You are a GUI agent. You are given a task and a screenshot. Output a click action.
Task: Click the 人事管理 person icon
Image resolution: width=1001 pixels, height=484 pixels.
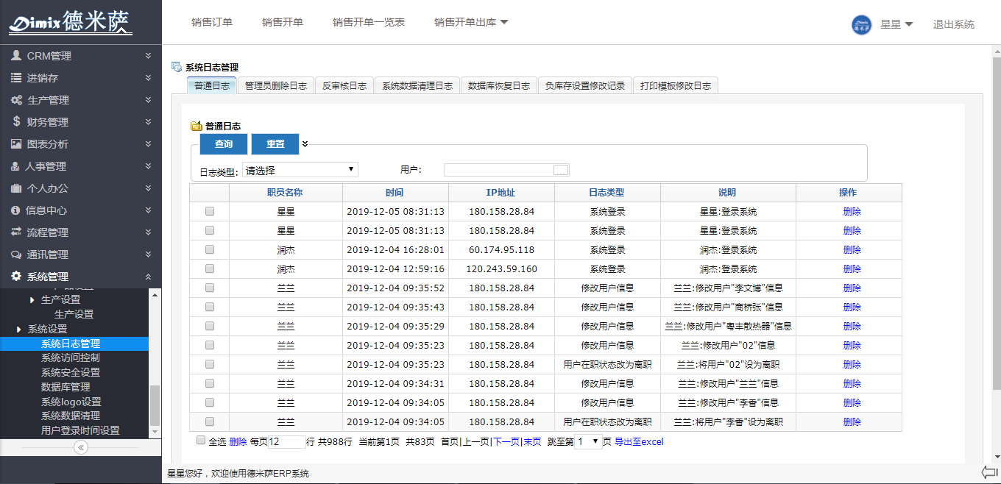pyautogui.click(x=15, y=166)
